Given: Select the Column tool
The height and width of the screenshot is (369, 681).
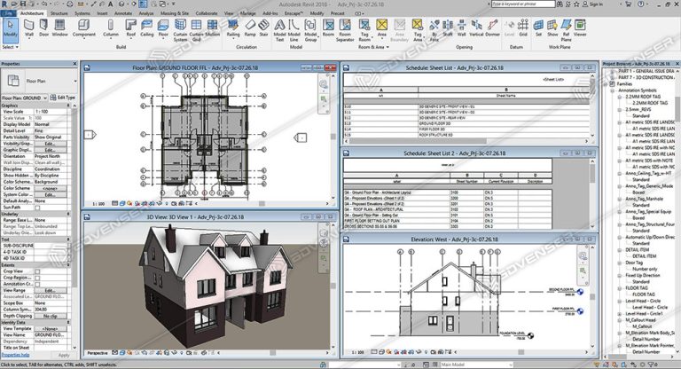Looking at the screenshot, I should pyautogui.click(x=110, y=27).
